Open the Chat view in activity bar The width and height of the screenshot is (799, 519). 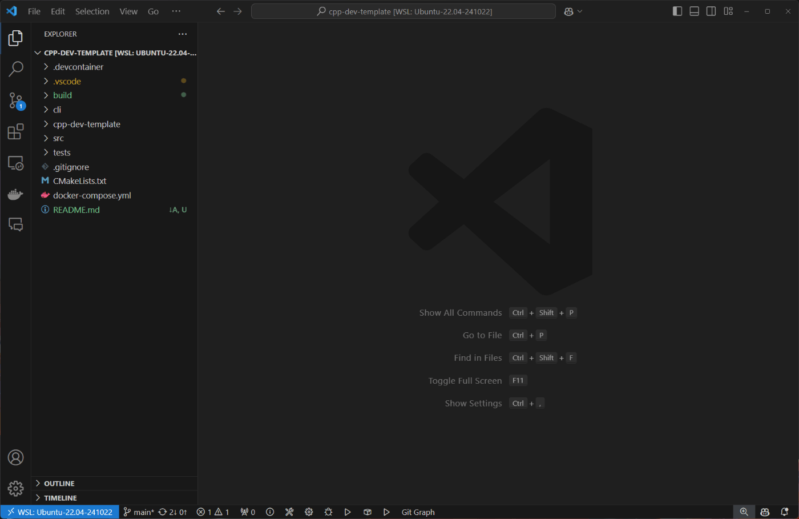coord(15,224)
